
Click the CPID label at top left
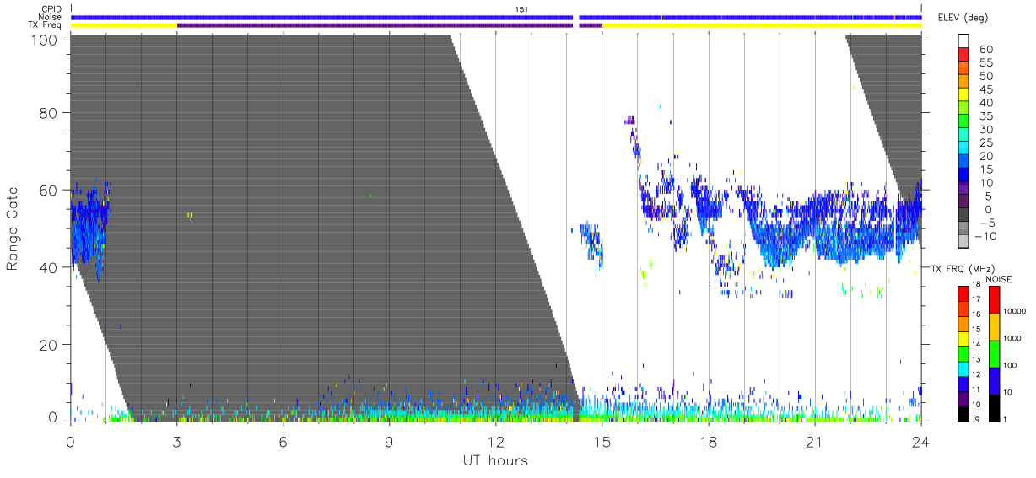(x=50, y=9)
